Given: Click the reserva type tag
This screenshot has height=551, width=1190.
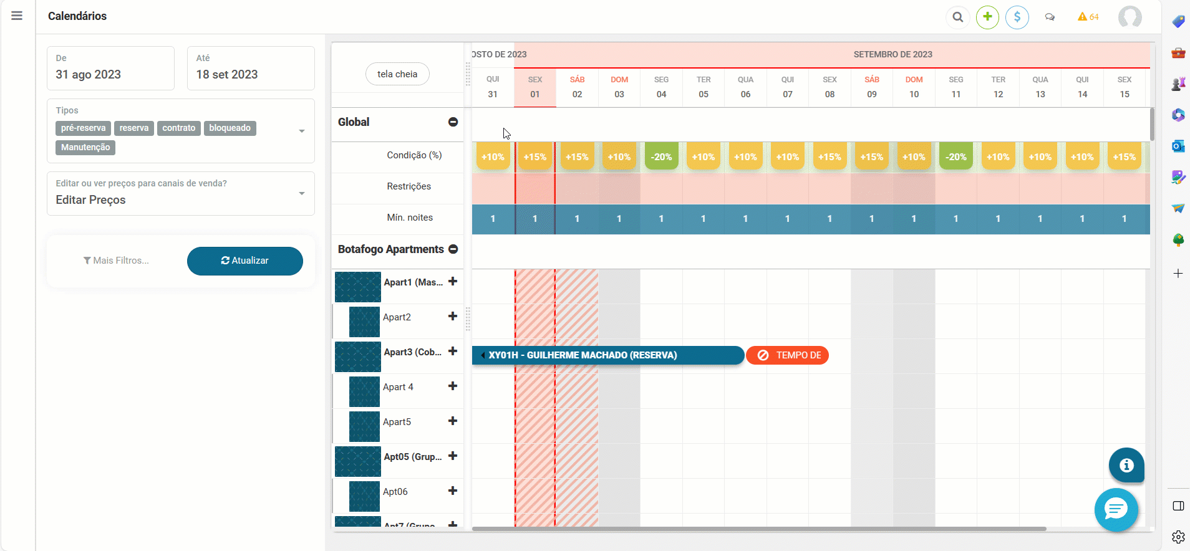Looking at the screenshot, I should [134, 128].
